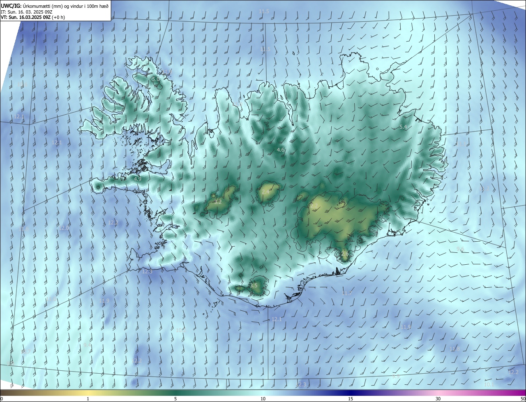The image size is (526, 402).
Task: Click the 11.8 value label over the sea
Action: 454,349
